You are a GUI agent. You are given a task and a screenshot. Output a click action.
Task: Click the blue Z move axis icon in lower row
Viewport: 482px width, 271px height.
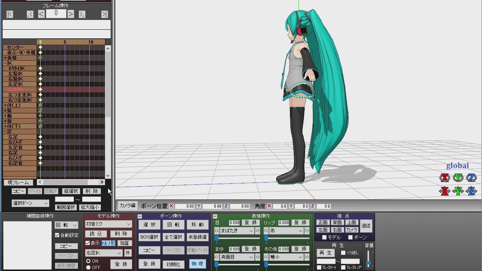click(x=472, y=191)
